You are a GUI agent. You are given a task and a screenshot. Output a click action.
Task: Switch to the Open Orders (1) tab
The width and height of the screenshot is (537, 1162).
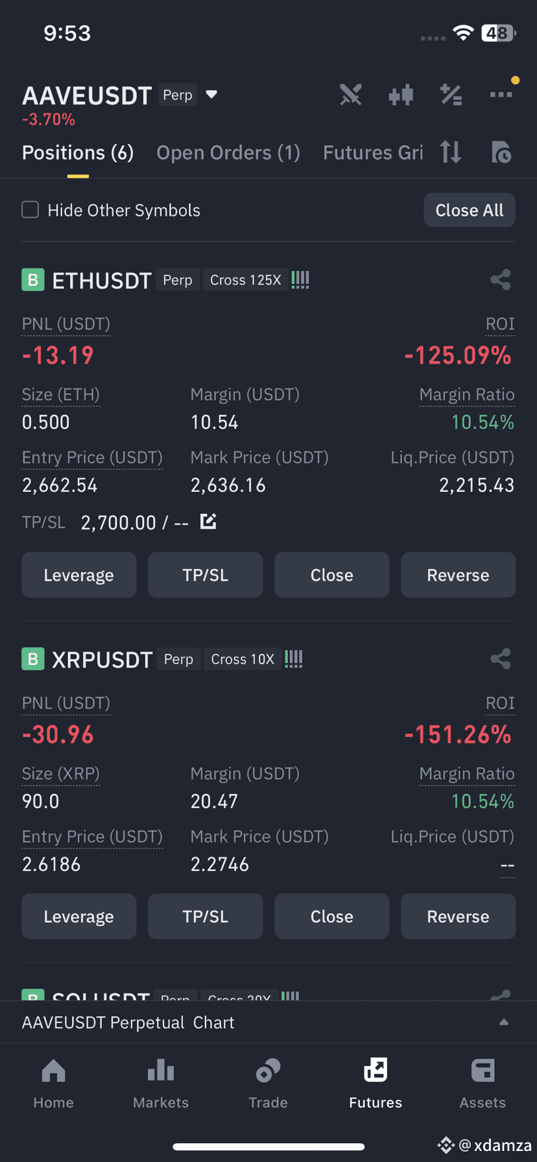(x=228, y=153)
